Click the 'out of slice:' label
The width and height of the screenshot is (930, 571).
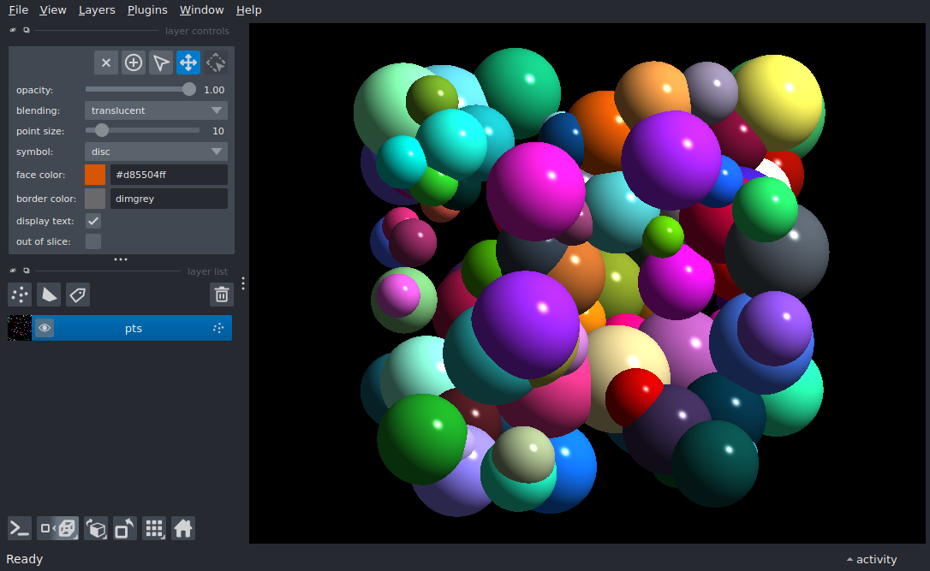point(44,242)
